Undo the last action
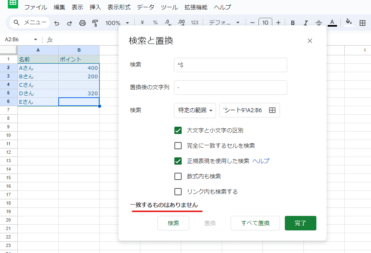The image size is (371, 253). click(57, 23)
